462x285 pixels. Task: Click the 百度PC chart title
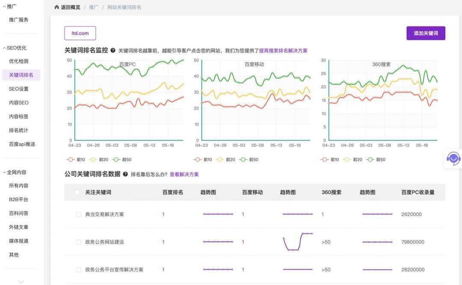(127, 64)
